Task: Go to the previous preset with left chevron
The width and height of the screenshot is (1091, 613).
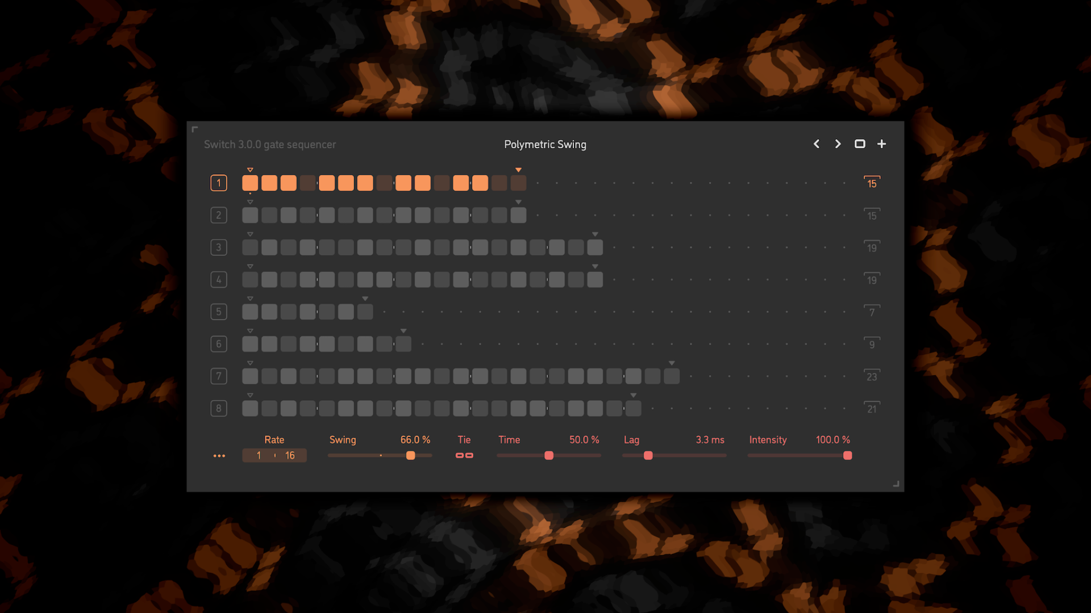Action: coord(817,144)
